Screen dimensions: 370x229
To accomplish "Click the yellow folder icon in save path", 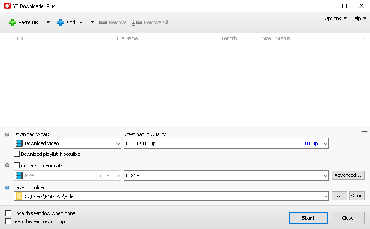I will (x=19, y=196).
